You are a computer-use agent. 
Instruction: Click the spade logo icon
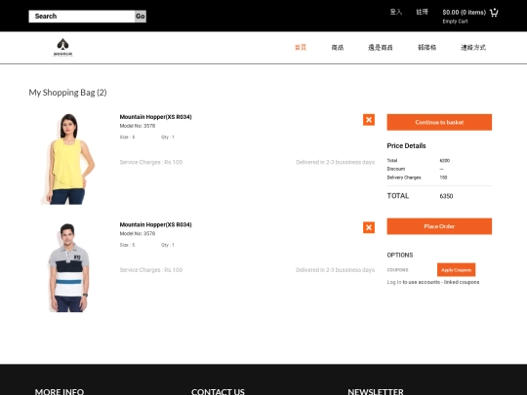(62, 48)
